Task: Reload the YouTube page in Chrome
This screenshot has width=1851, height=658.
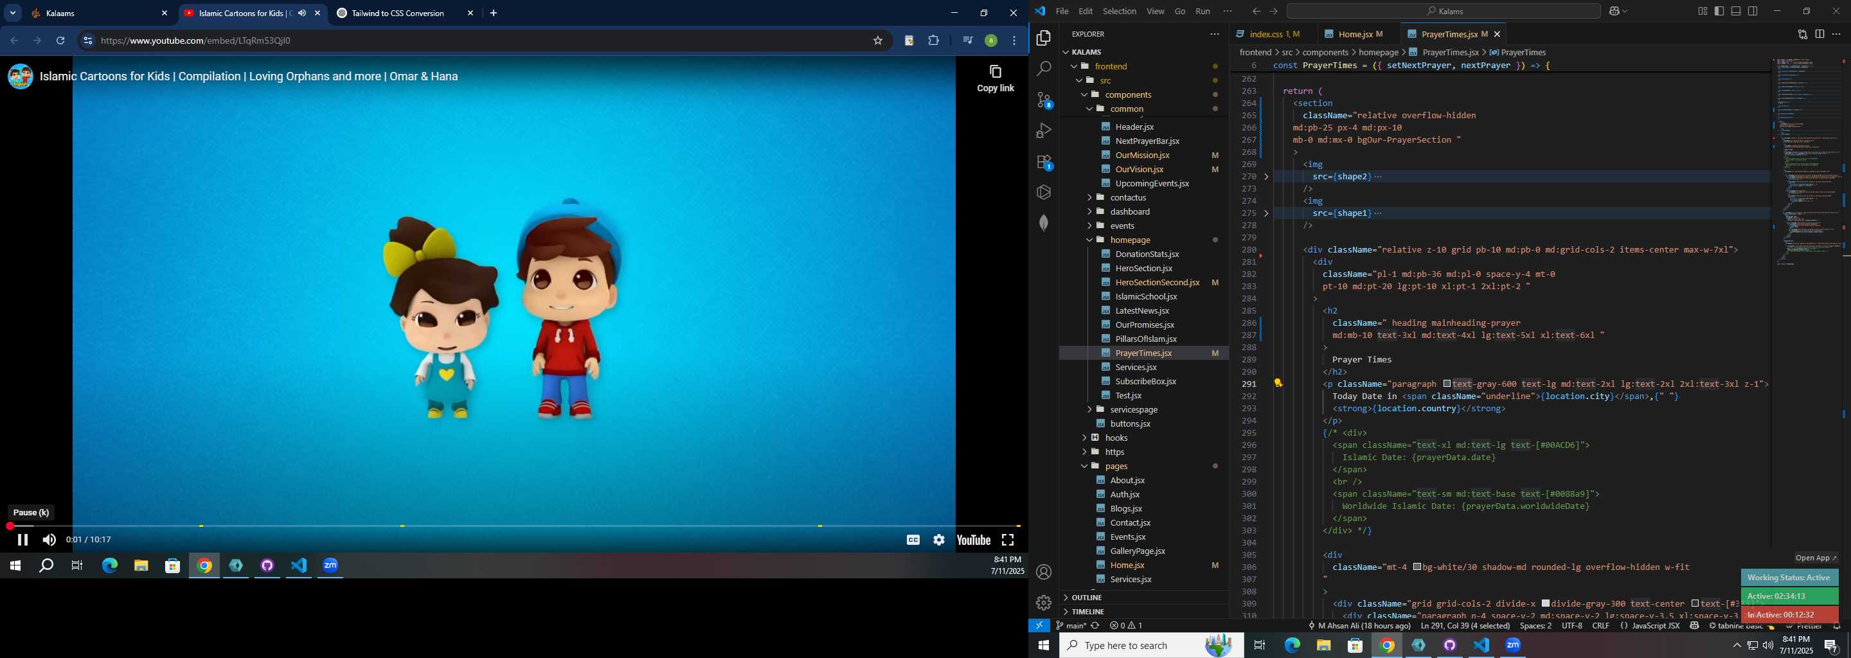Action: (x=61, y=41)
